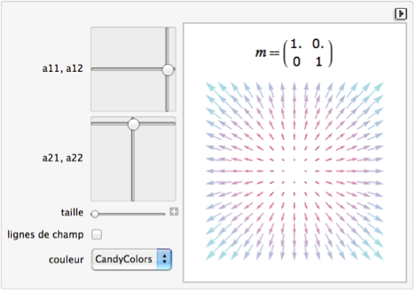This screenshot has height=290, width=415.
Task: Click the taille slider track middle
Action: (x=129, y=214)
